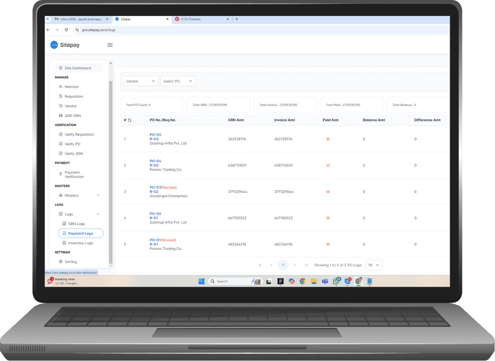Click Chrome icon in the taskbar
Viewport: 495px width, 361px height.
[x=302, y=281]
